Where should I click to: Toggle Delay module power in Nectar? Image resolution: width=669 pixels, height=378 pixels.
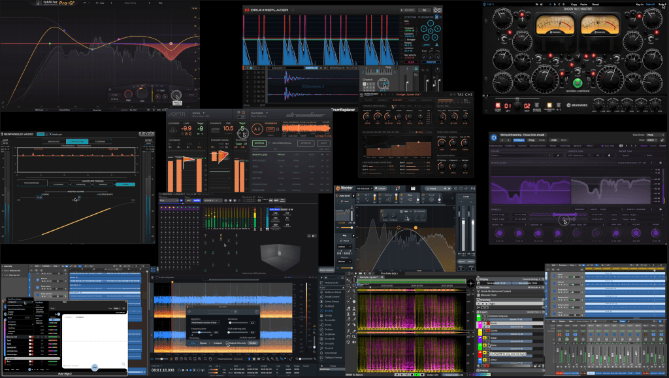point(402,195)
